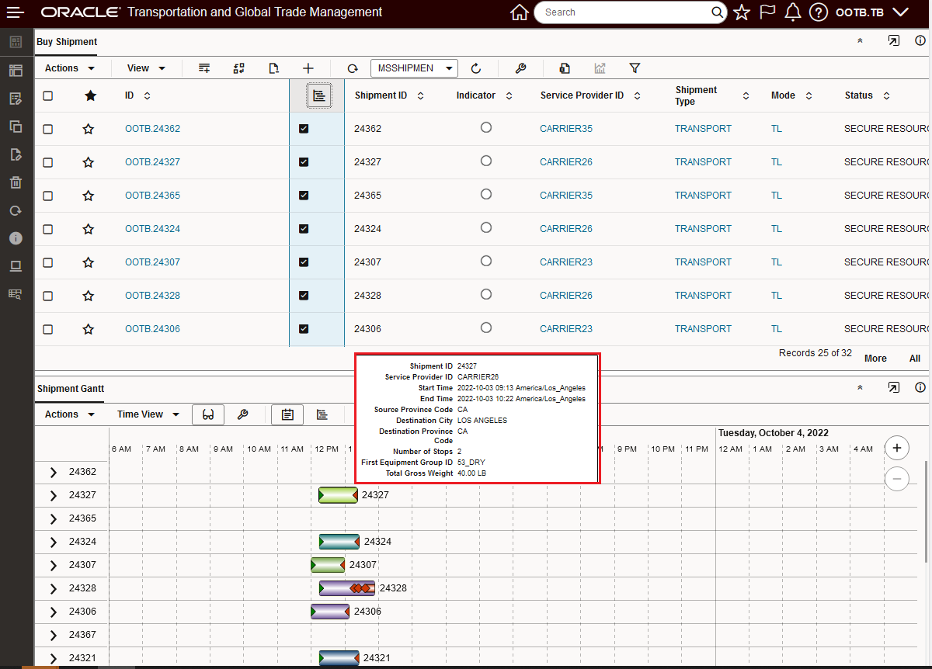Open the hamburger navigation menu
932x669 pixels.
pyautogui.click(x=16, y=12)
